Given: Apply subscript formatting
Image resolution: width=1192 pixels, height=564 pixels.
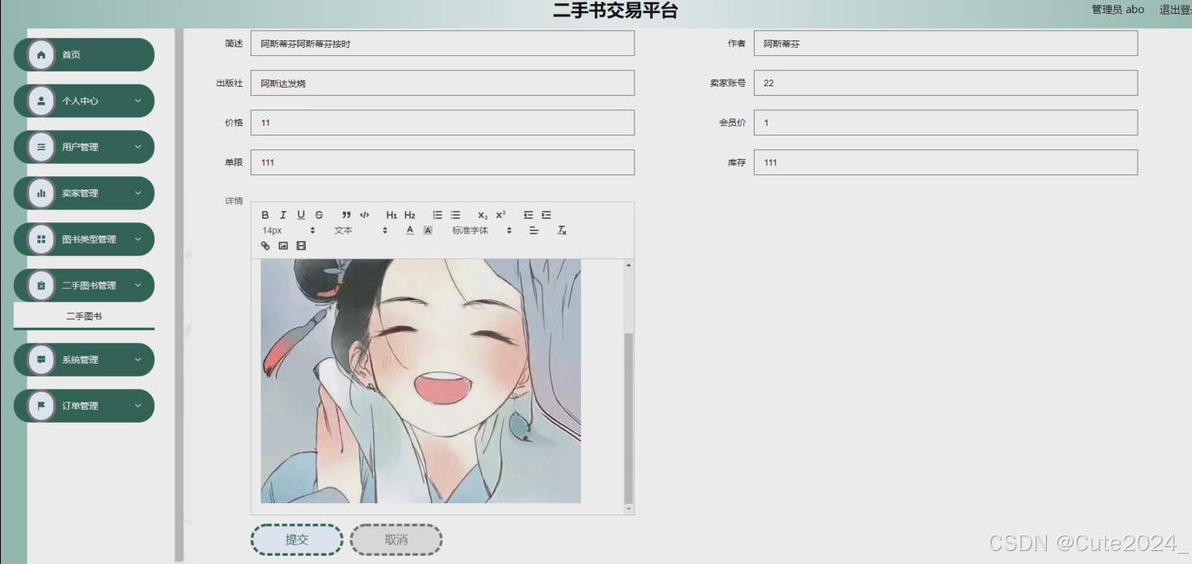Looking at the screenshot, I should pos(483,215).
